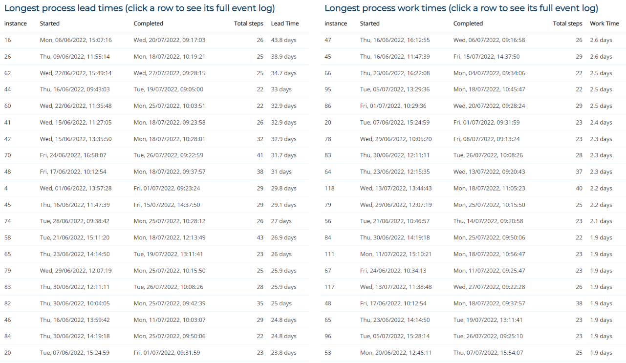This screenshot has width=626, height=363.
Task: Click the Work Time column header
Action: pos(604,23)
